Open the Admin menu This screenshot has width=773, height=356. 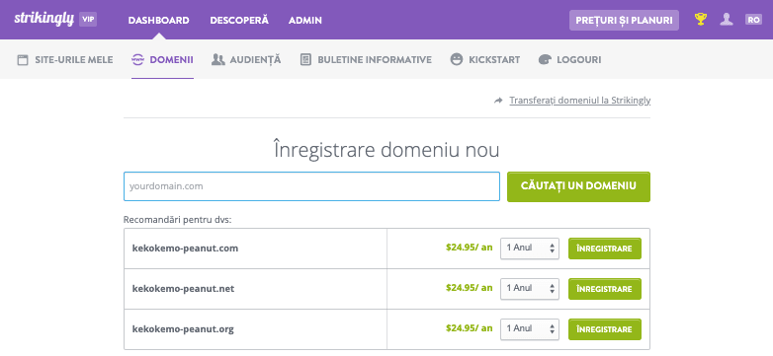click(x=305, y=20)
